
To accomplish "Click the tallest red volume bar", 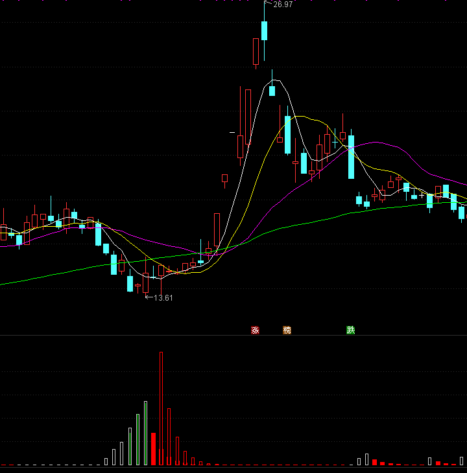I will tap(162, 408).
